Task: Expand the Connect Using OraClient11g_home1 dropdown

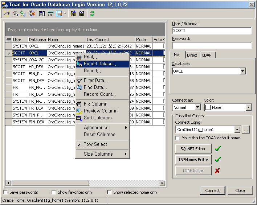Action: 237,130
